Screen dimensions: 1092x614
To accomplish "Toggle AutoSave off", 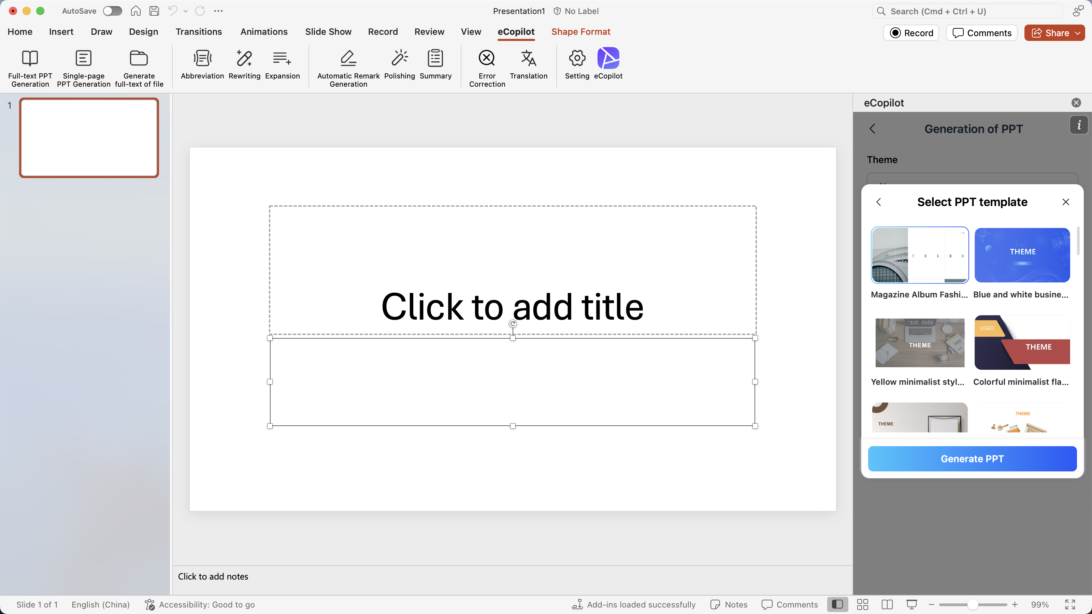I will pos(112,11).
